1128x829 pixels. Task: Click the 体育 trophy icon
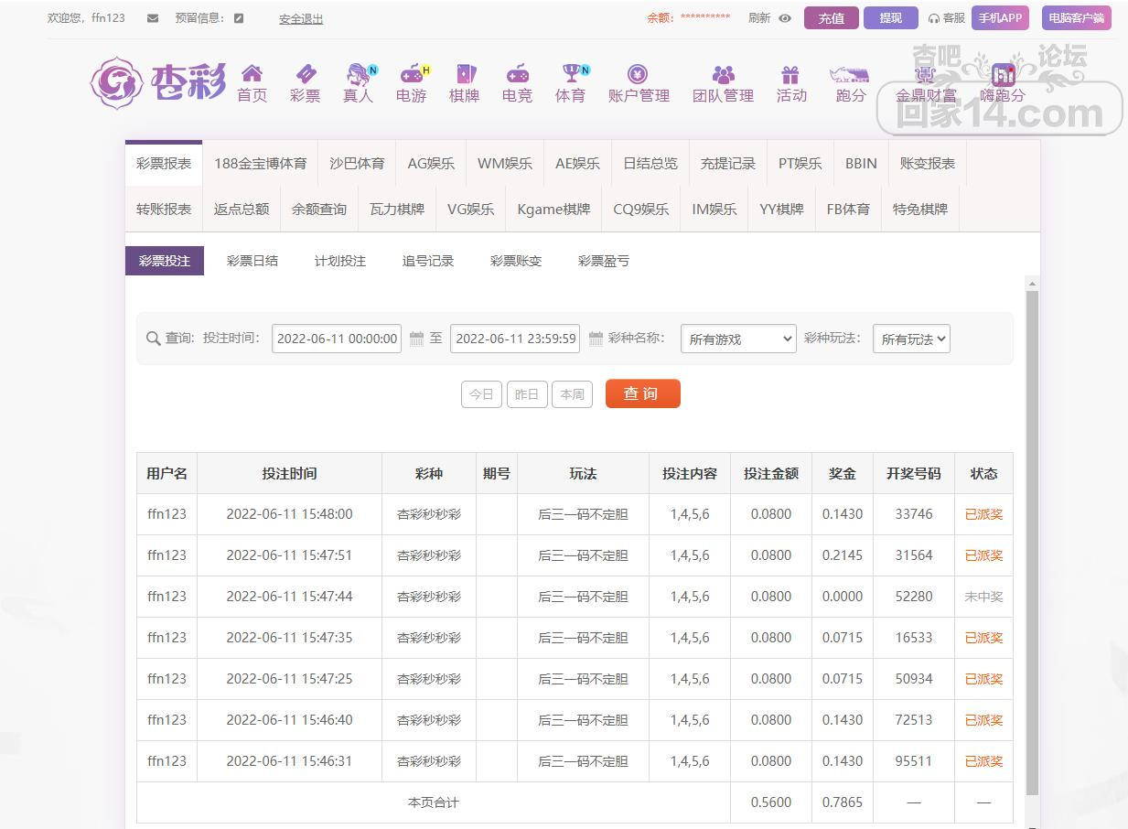point(571,74)
